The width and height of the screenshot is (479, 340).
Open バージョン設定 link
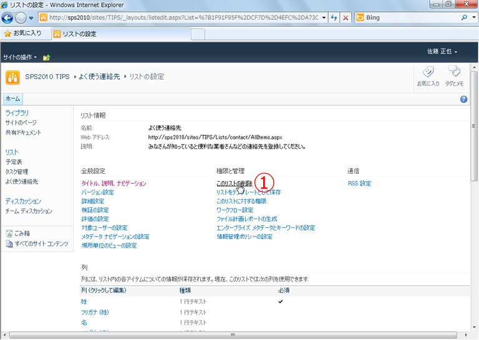coord(97,192)
